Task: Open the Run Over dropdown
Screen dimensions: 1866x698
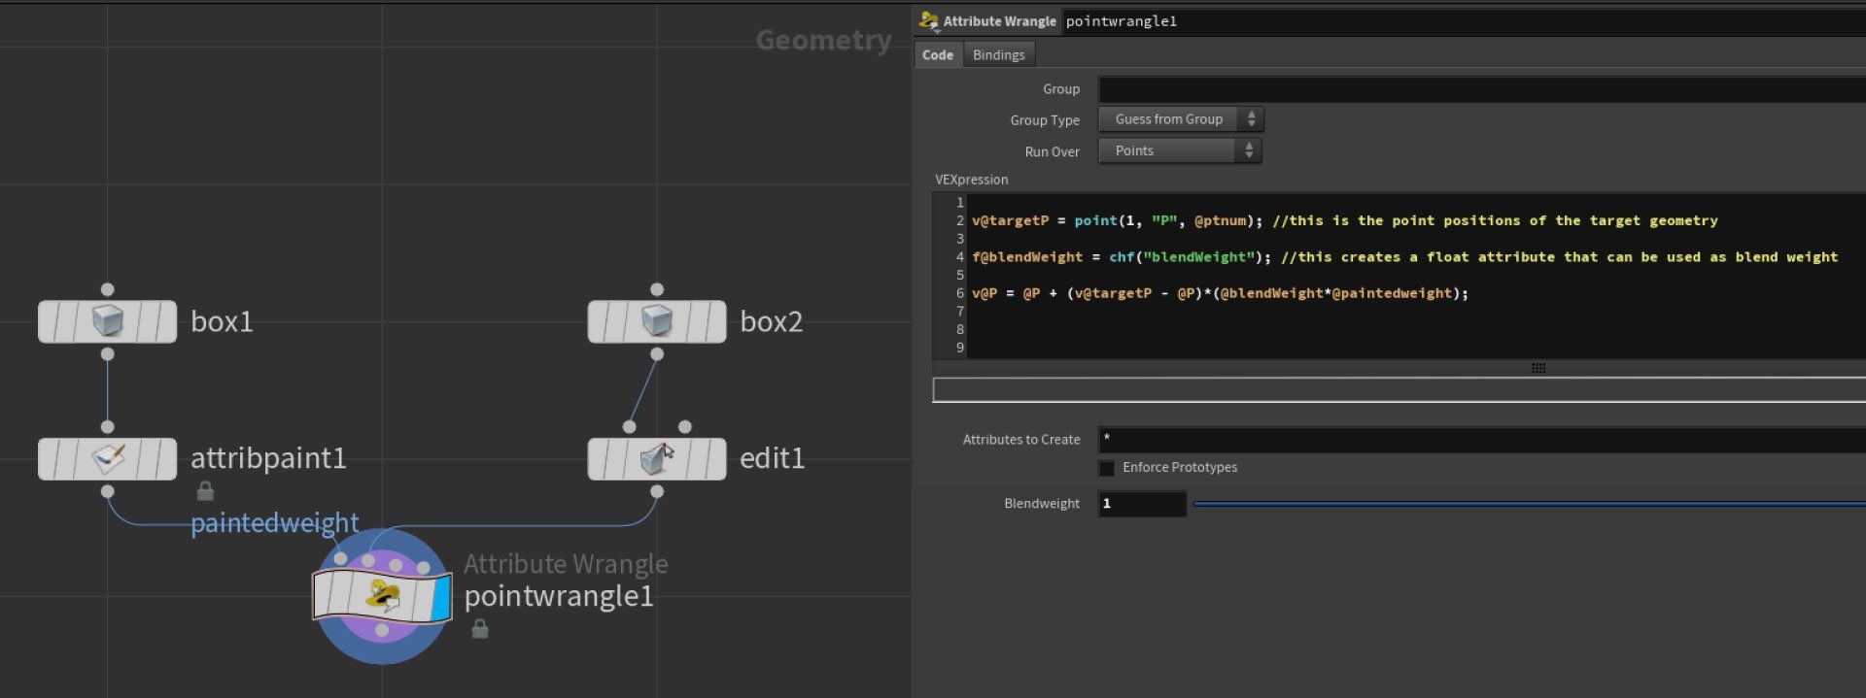Action: point(1180,150)
